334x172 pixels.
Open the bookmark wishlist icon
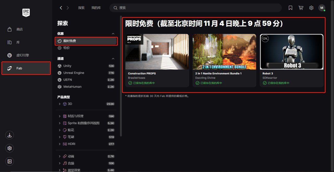click(290, 8)
